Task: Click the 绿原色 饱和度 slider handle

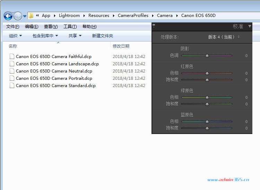Action: (207, 104)
